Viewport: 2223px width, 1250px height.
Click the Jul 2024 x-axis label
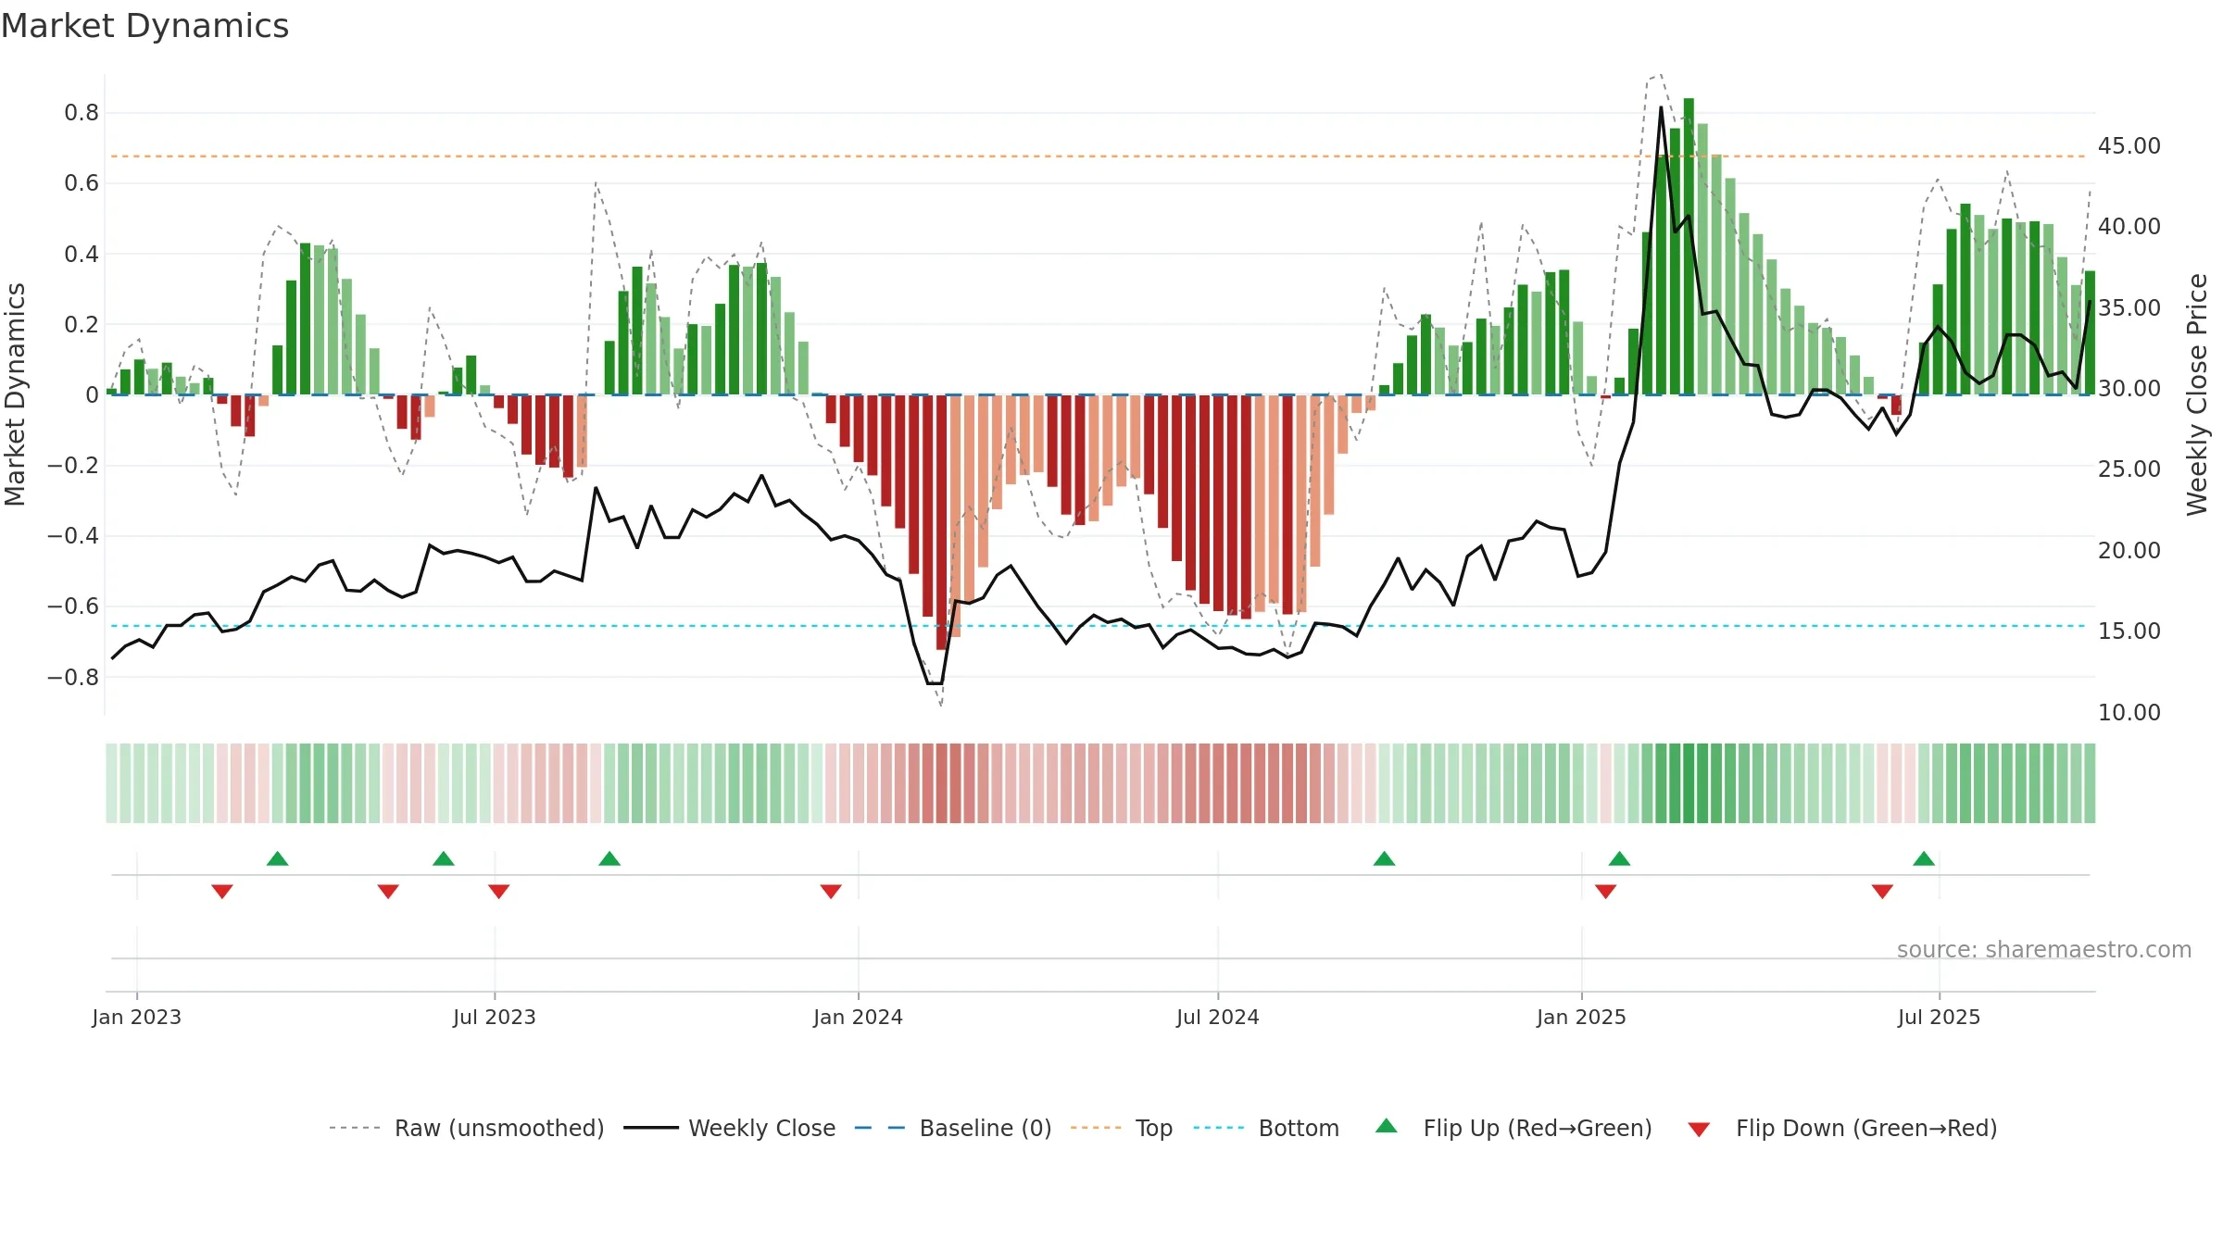1217,1017
